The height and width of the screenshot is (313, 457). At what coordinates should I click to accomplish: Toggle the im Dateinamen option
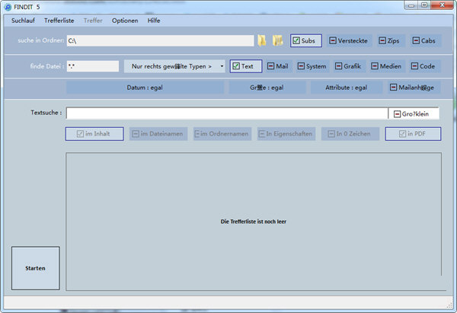coord(158,134)
